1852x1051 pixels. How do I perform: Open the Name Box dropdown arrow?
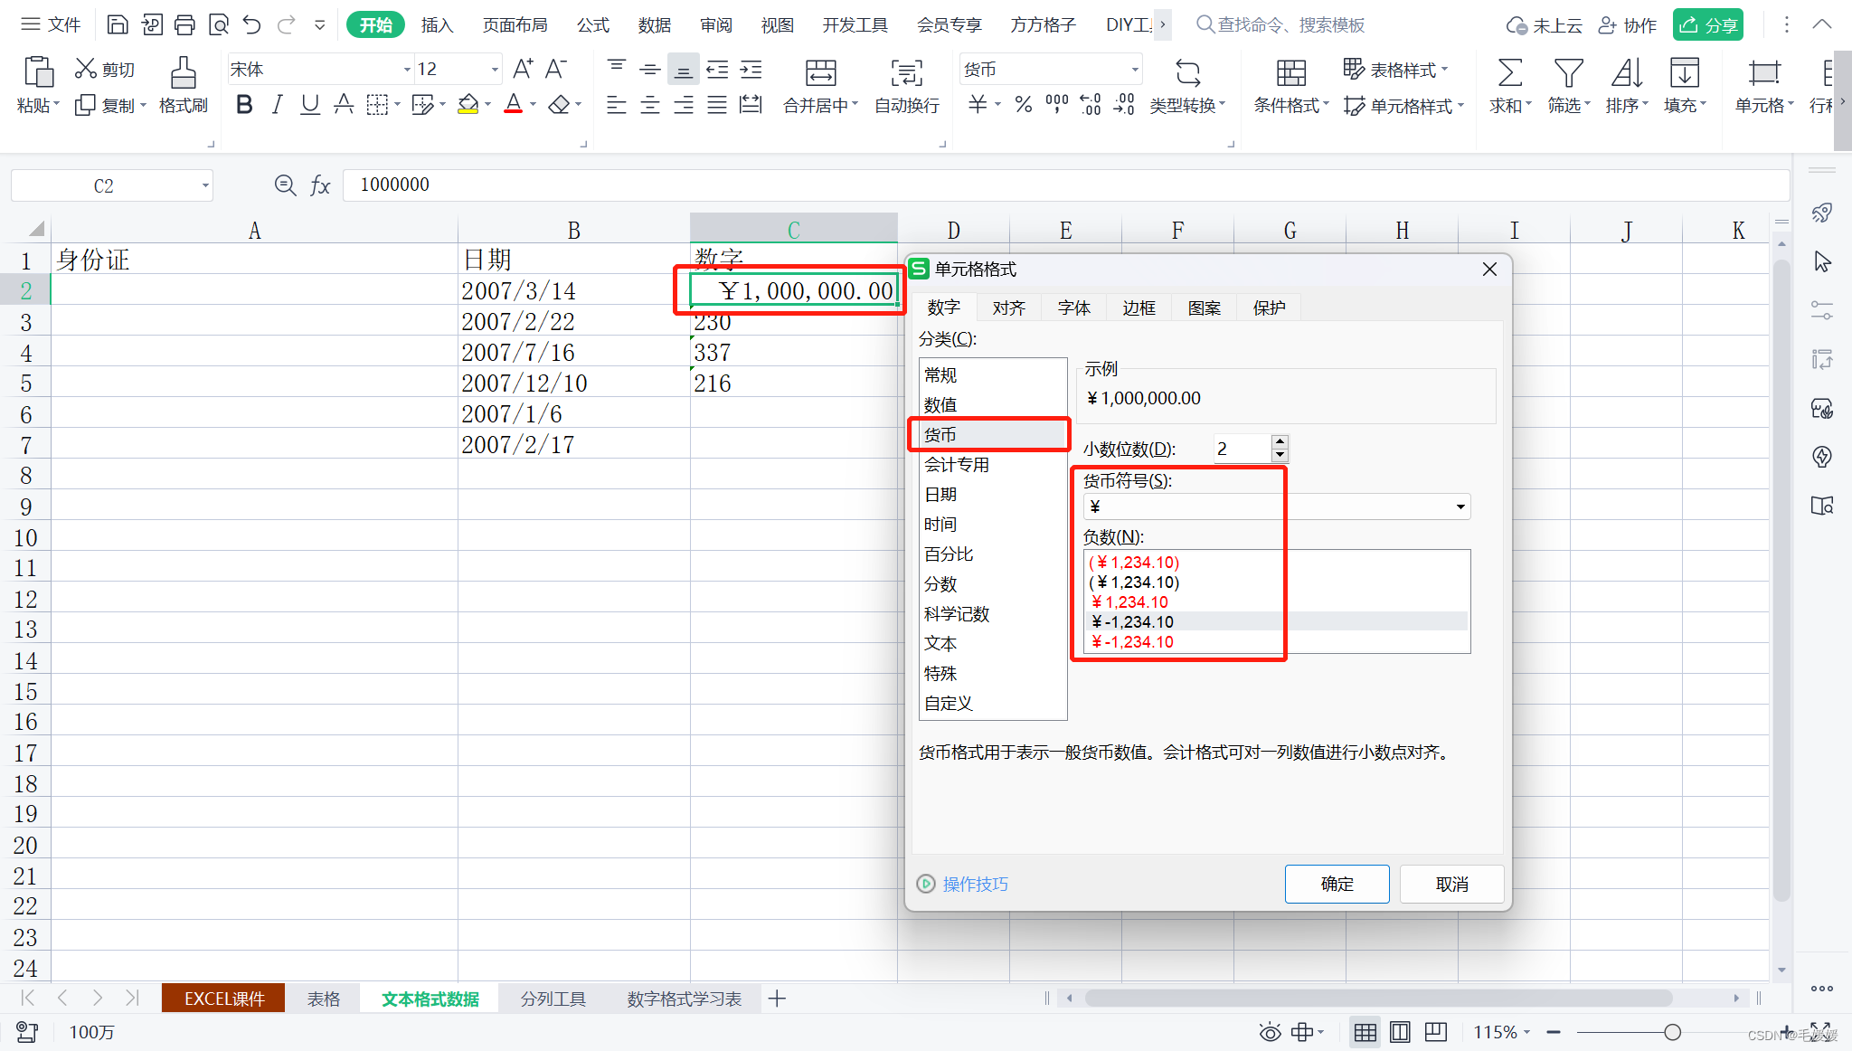pos(205,186)
